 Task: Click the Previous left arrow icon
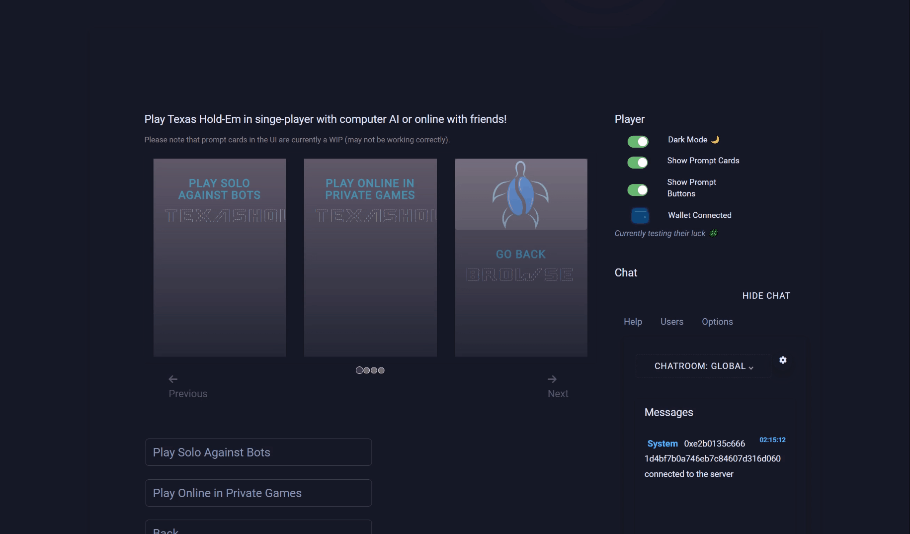(x=173, y=379)
